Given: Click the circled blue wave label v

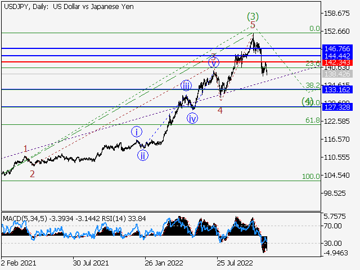Looking at the screenshot, I should click(x=214, y=62).
